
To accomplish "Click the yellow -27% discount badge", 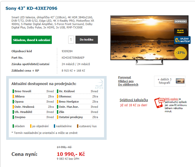I will (181, 53).
